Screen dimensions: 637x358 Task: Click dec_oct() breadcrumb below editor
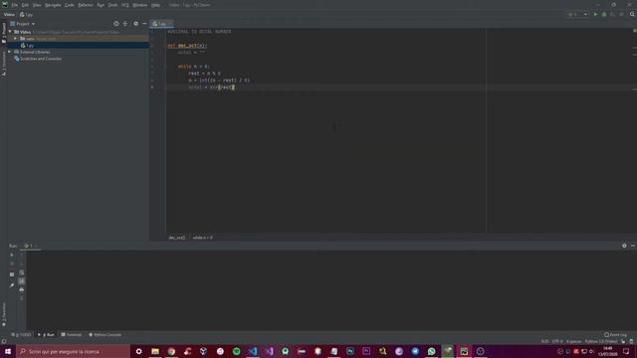[x=177, y=238]
